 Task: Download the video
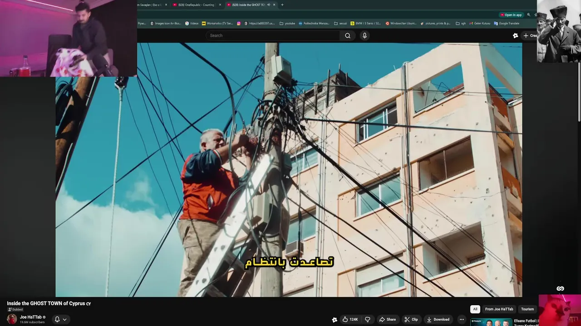click(x=438, y=319)
